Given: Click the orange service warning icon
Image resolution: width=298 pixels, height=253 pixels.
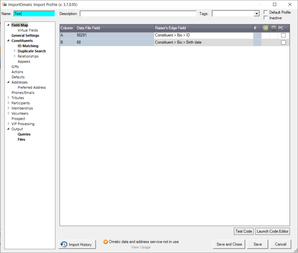Looking at the screenshot, I should [x=106, y=242].
